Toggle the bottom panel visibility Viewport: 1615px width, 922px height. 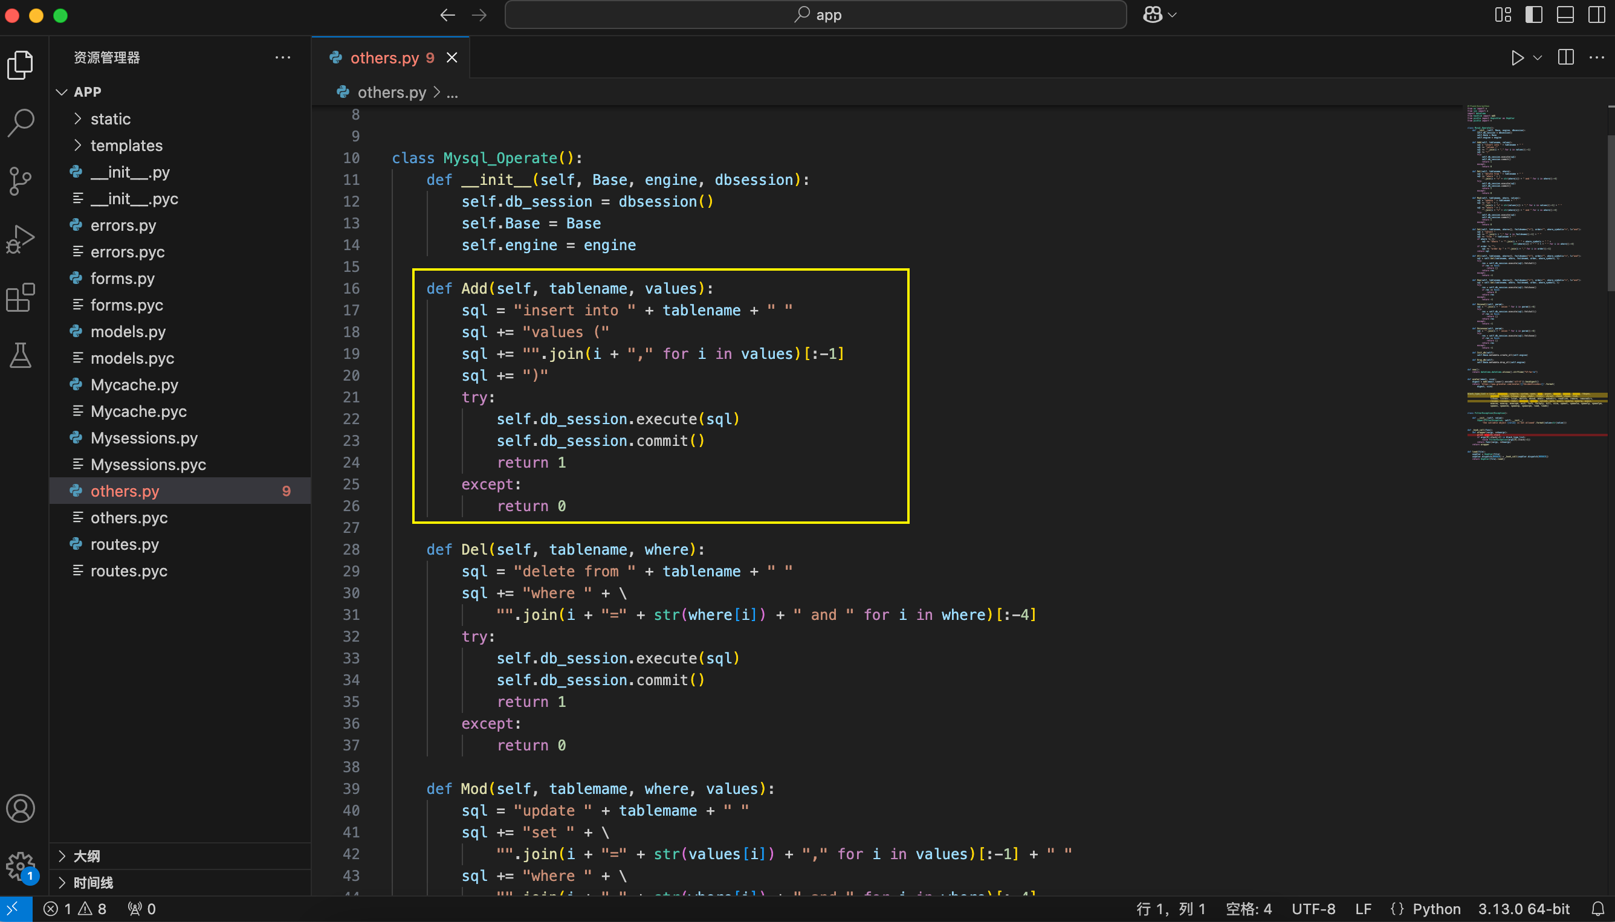(x=1565, y=15)
